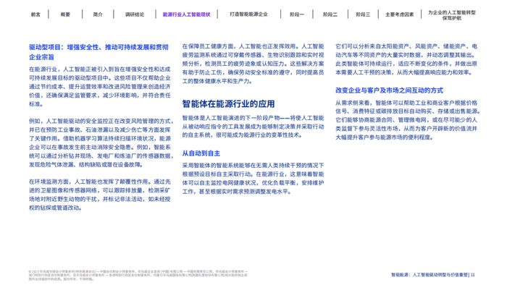Open the 阶段三 tab
The image size is (507, 285).
click(x=363, y=14)
